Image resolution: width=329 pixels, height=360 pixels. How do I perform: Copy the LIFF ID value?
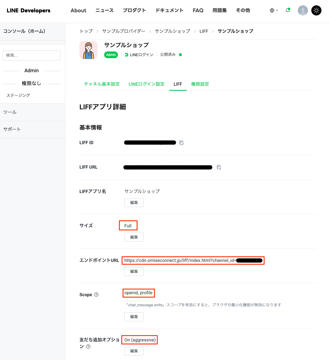(181, 143)
